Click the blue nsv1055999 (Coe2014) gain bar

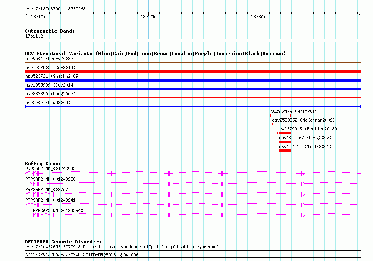tap(193, 89)
